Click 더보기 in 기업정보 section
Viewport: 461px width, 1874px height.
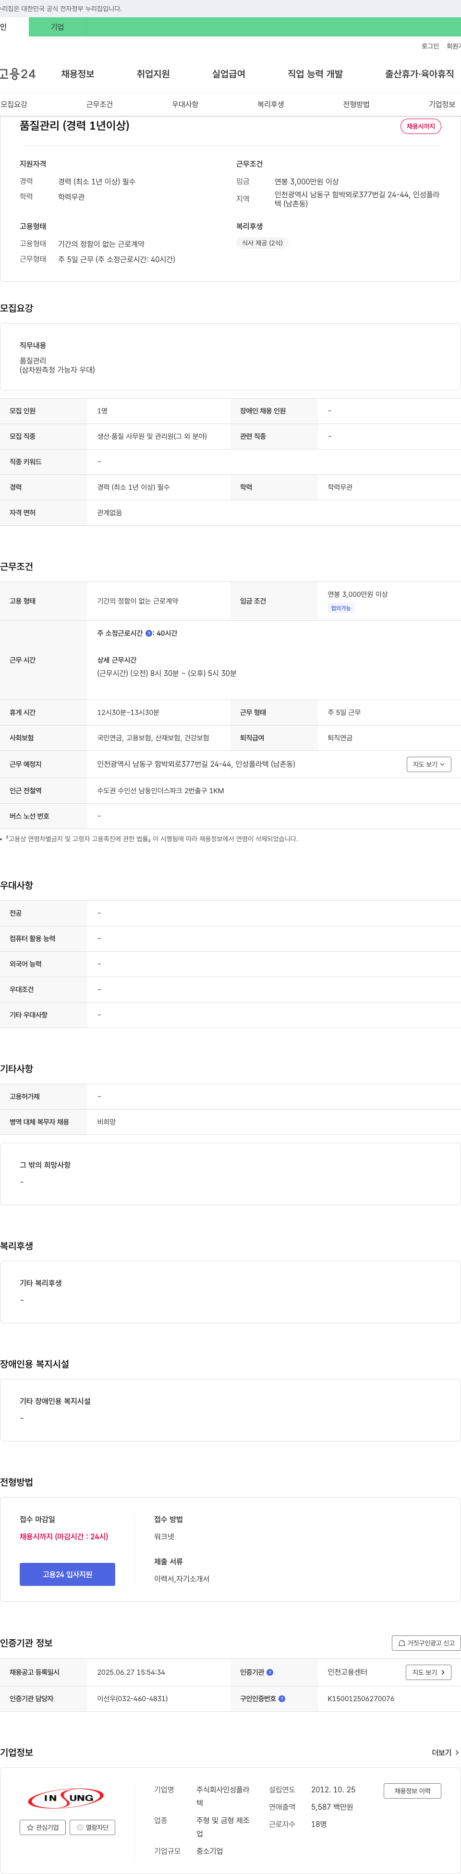[445, 1753]
